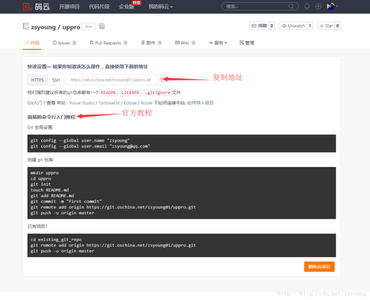
Task: Click the badge icon beside Java label
Action: 102,26
